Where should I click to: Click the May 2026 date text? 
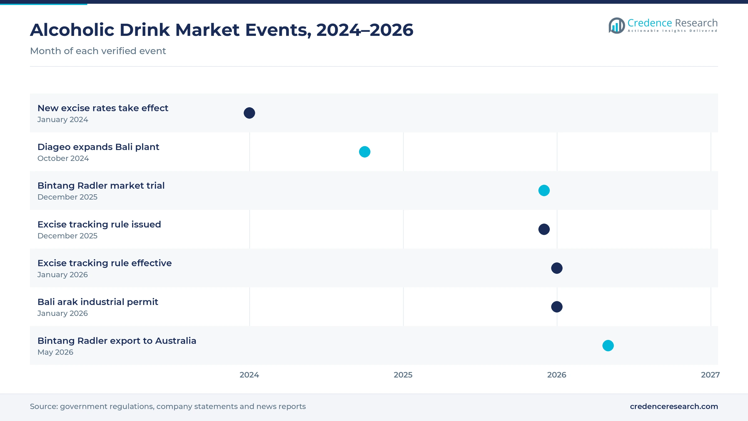[55, 352]
